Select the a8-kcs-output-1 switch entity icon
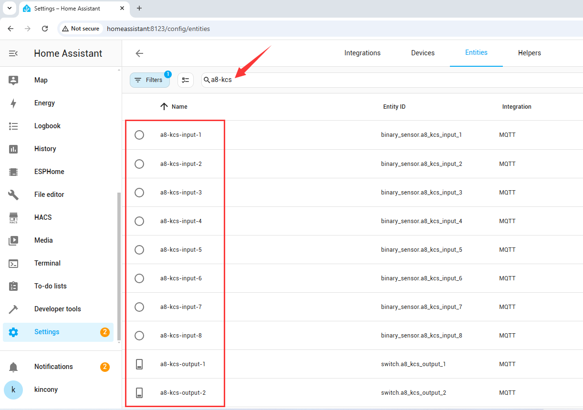The image size is (583, 410). point(139,364)
